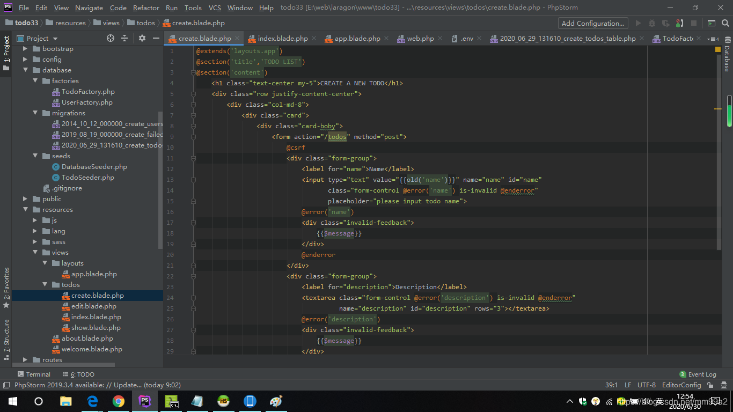Open the File menu

24,8
